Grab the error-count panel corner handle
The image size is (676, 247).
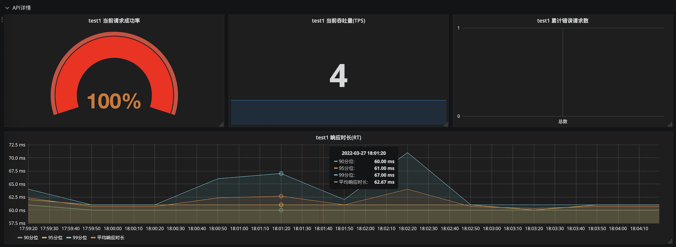pos(670,124)
